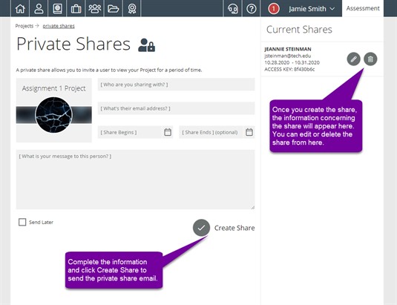The height and width of the screenshot is (305, 397).
Task: Open the Share Begins calendar picker
Action: click(168, 132)
